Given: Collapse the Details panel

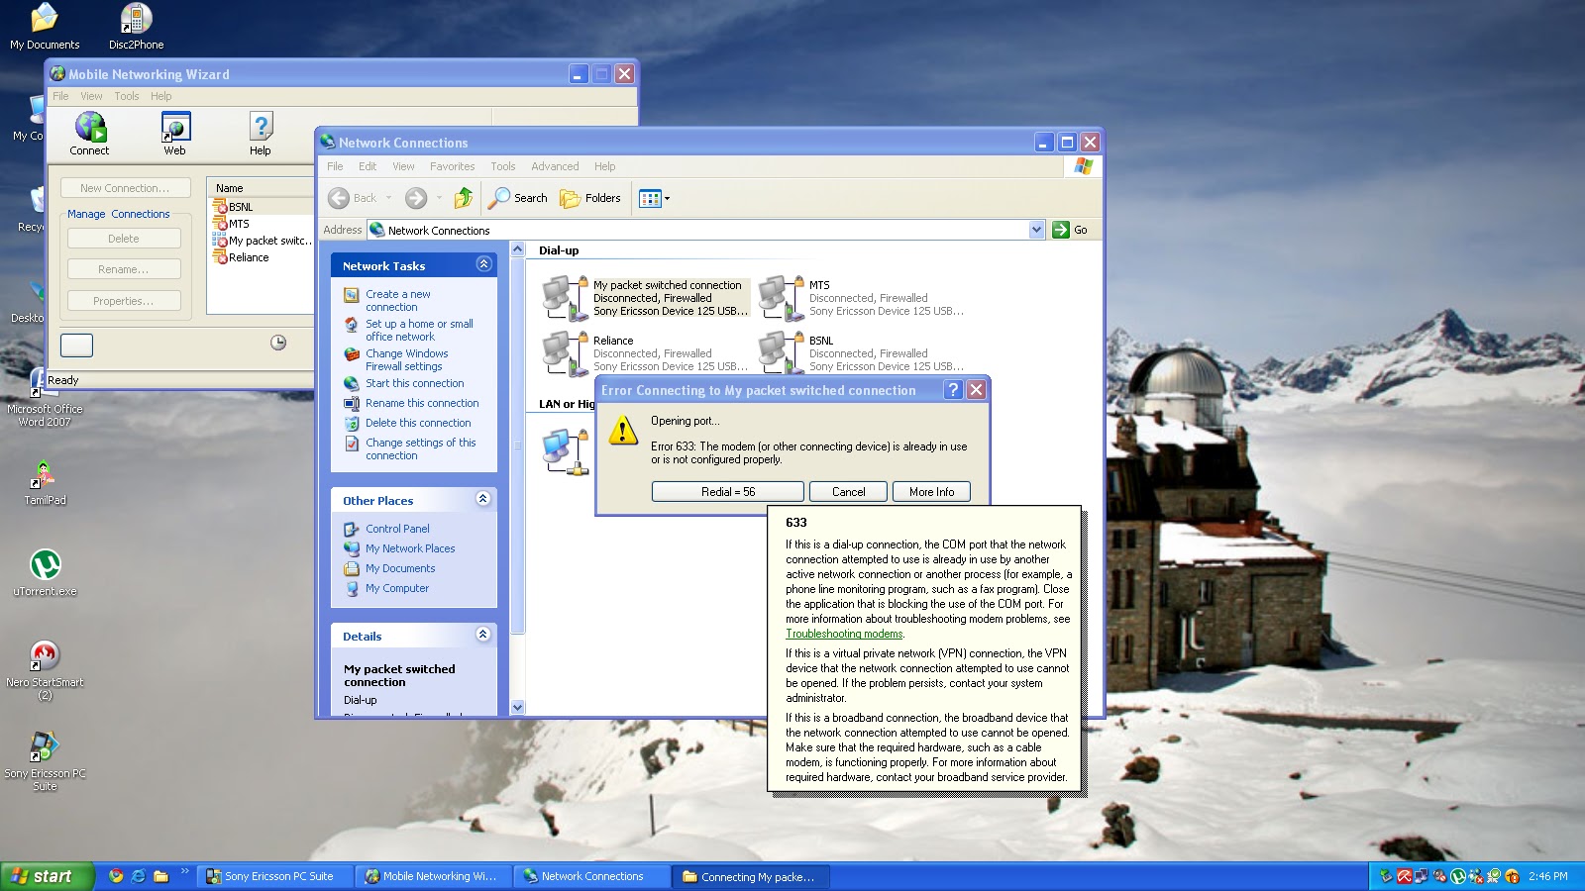Looking at the screenshot, I should point(483,635).
